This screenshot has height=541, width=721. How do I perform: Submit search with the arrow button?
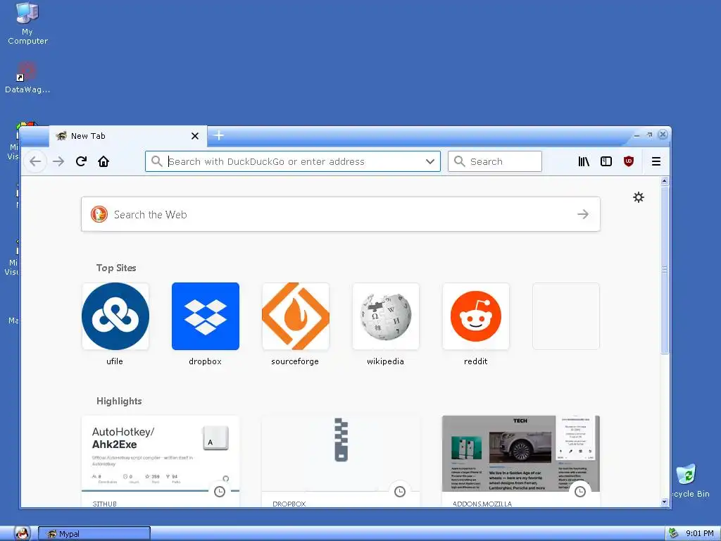point(583,214)
